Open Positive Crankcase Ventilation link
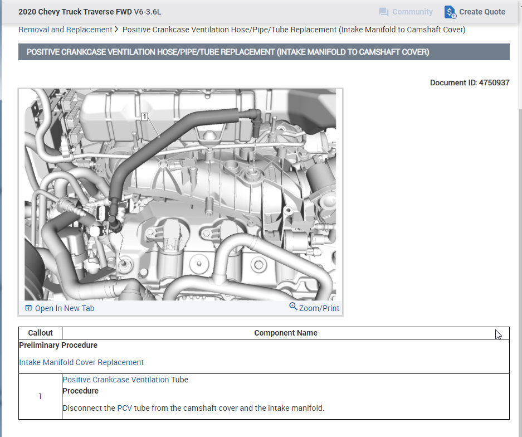Viewport: 522px width, 437px height. [116, 380]
